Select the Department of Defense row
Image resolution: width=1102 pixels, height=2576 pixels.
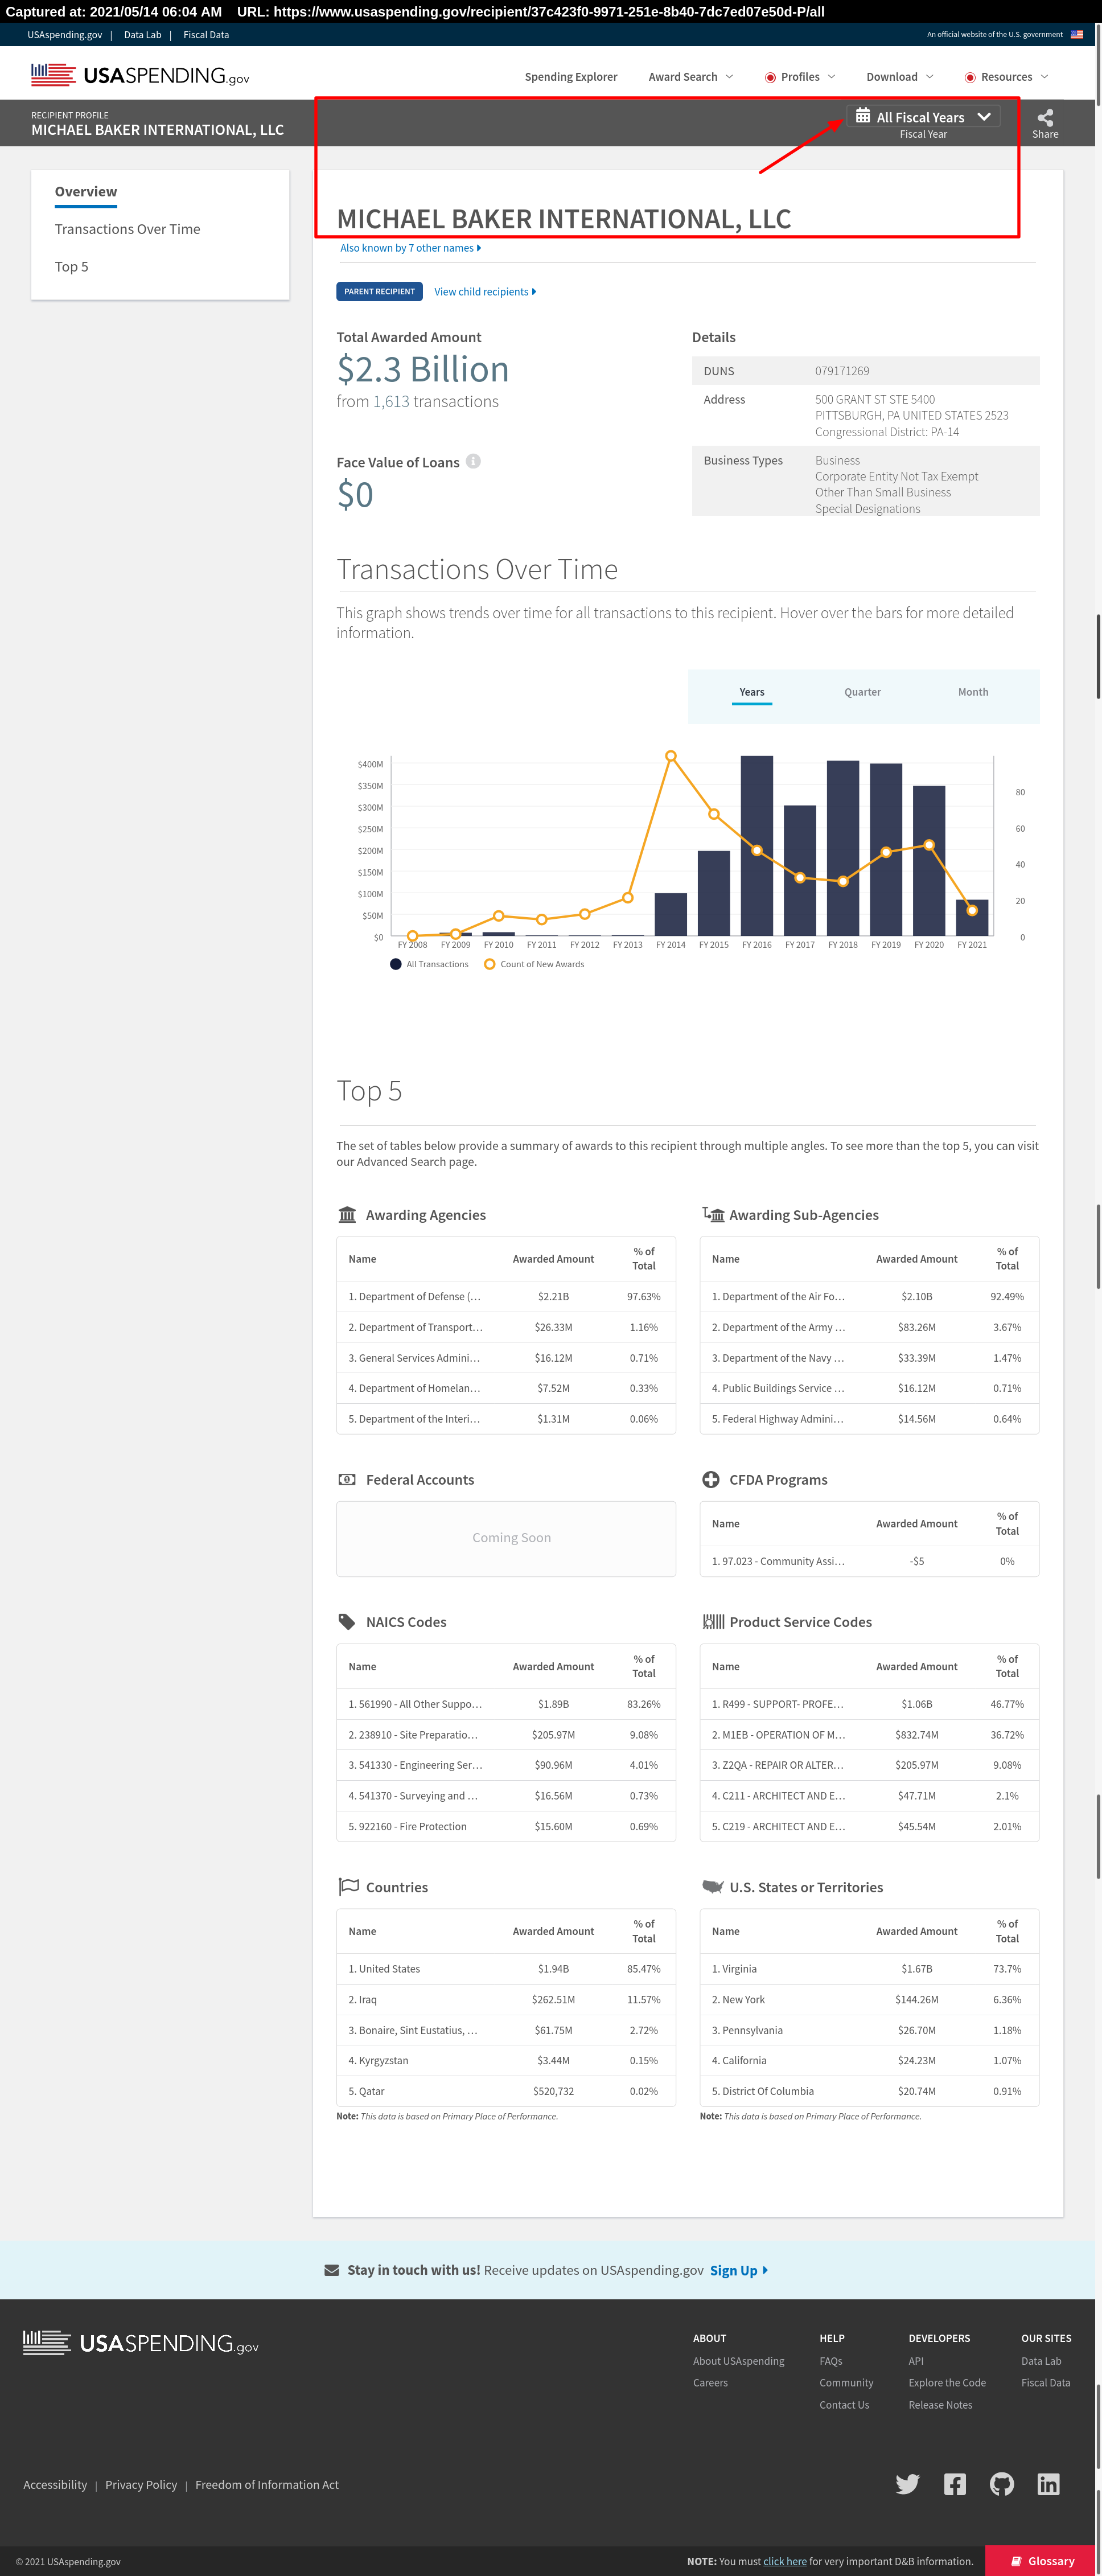click(506, 1296)
